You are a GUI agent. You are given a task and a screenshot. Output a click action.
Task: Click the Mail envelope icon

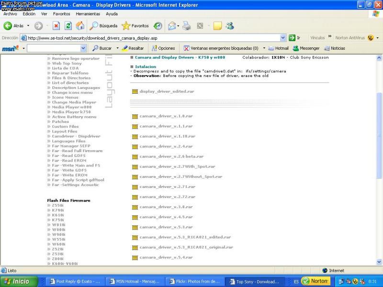tap(172, 26)
